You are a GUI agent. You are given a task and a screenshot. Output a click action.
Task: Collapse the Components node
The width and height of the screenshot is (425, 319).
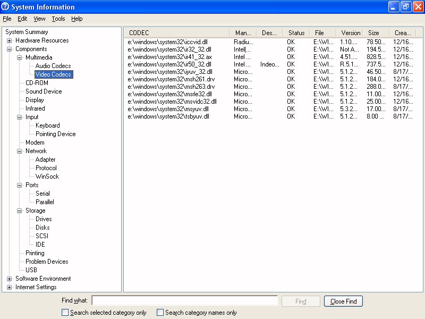pos(9,49)
